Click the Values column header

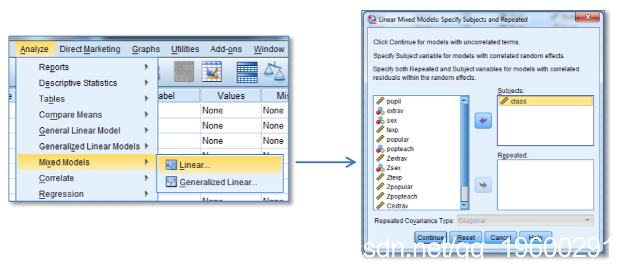(x=231, y=96)
